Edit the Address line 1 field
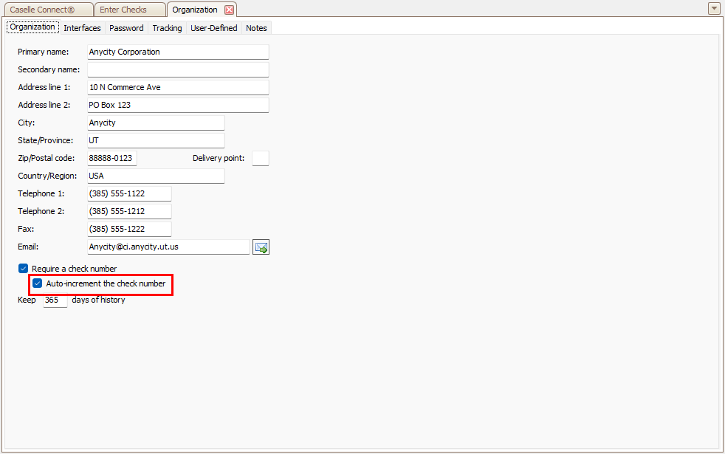This screenshot has height=454, width=725. [x=178, y=88]
